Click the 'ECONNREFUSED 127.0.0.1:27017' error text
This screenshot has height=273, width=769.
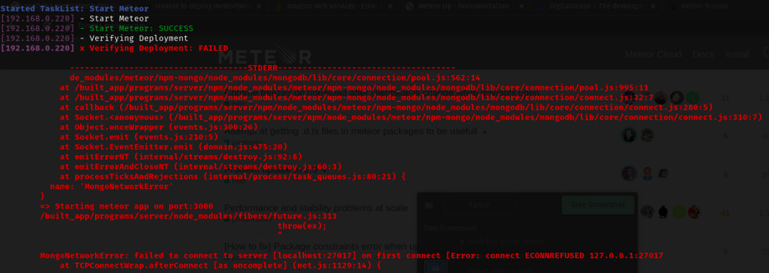(594, 255)
